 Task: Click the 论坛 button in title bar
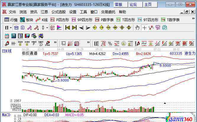[135, 5]
